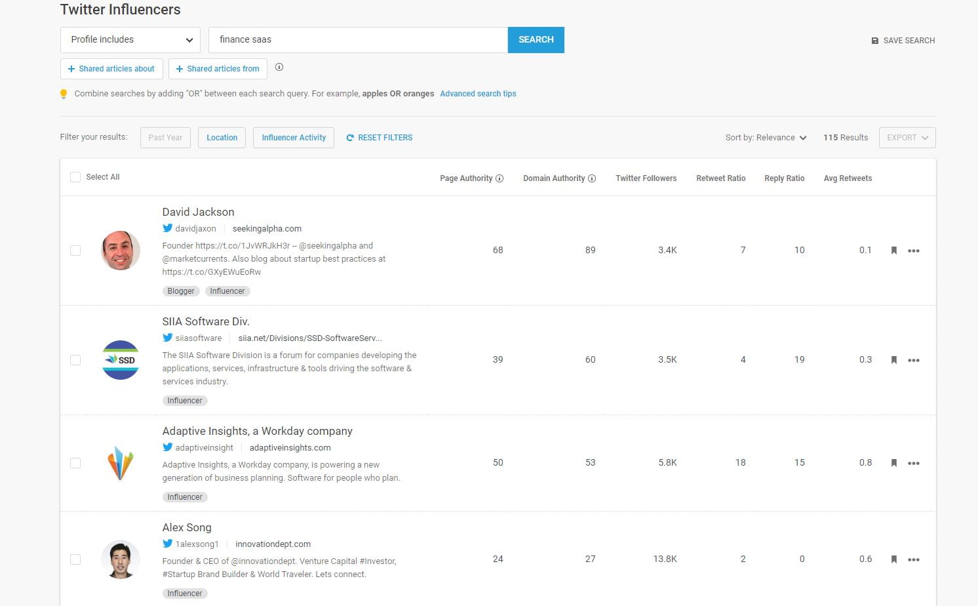Check the box for SIIA Software Div.
Screen dimensions: 978x606
[75, 360]
